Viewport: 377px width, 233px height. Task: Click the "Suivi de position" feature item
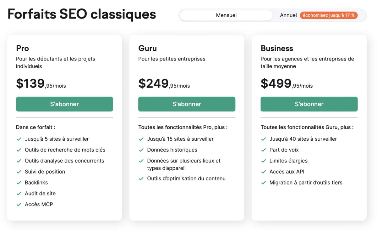(x=45, y=172)
